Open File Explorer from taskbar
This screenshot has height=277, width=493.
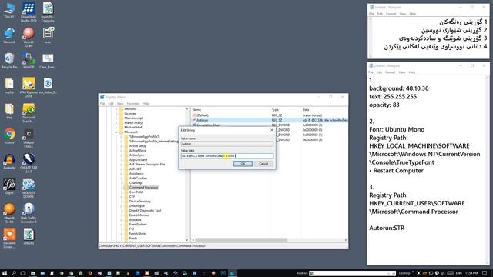tap(32, 273)
